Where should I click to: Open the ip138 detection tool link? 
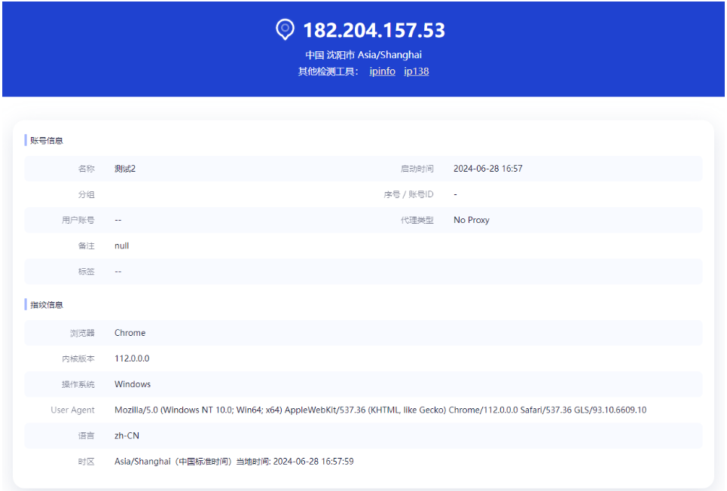click(417, 72)
